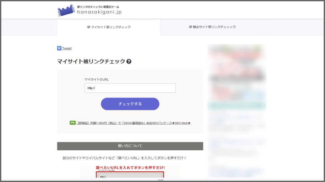Click the checkmark icon on 競合サイト被リンクチェック tab
Screen dimensions: 325x182
[190, 27]
